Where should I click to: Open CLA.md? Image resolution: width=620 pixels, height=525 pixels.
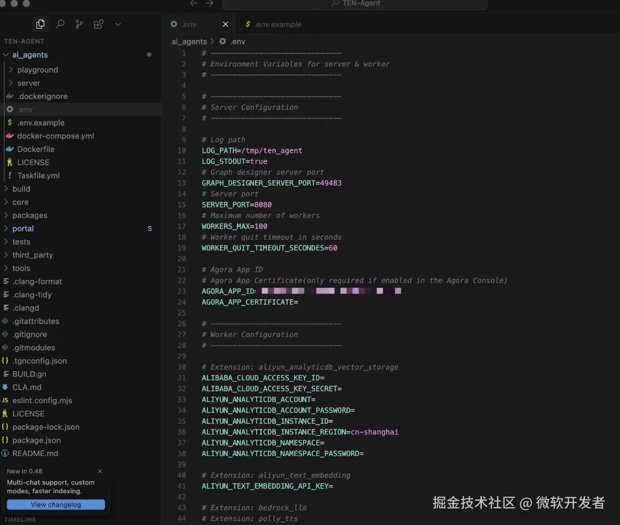pos(80,387)
